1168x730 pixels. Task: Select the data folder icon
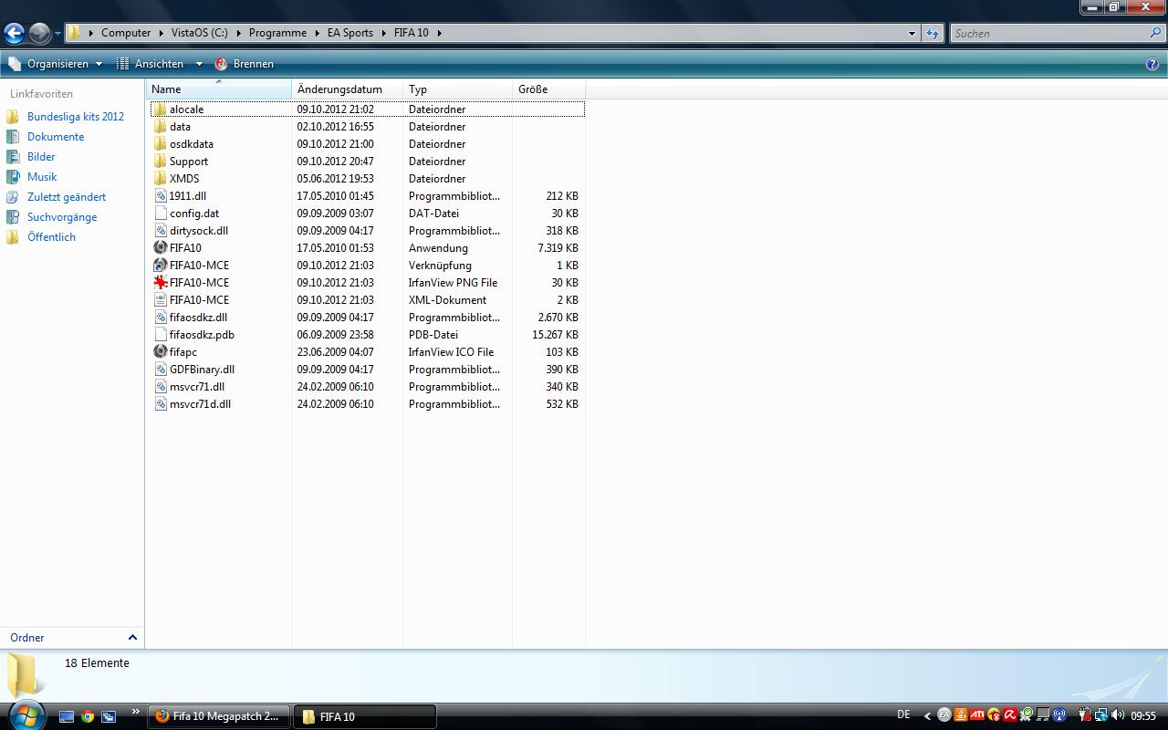point(160,126)
